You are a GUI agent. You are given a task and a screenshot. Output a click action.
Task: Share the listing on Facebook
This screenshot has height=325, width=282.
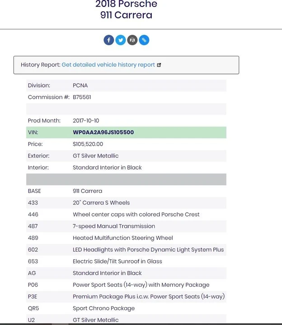click(x=109, y=40)
